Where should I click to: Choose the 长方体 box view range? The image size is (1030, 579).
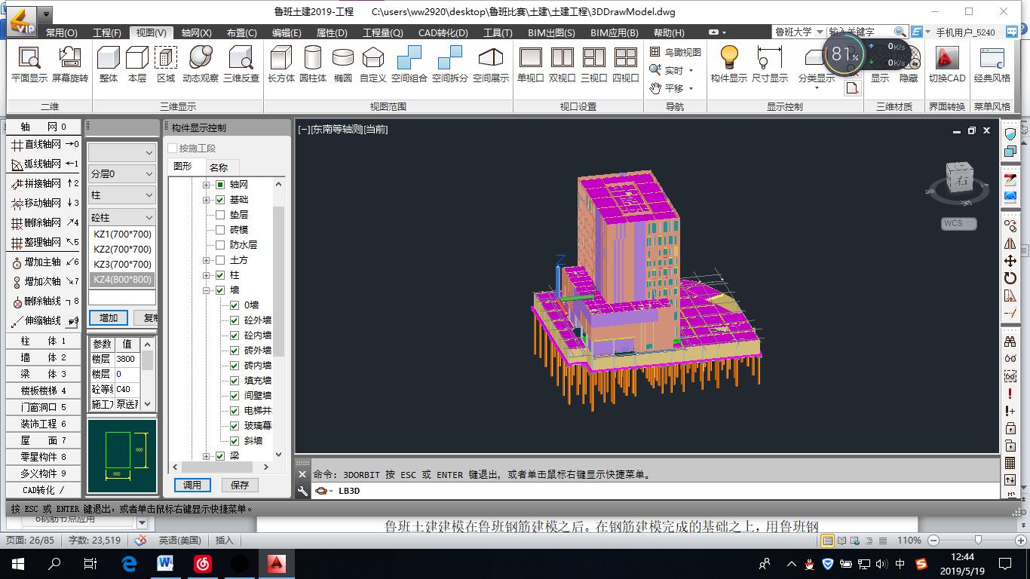point(281,64)
